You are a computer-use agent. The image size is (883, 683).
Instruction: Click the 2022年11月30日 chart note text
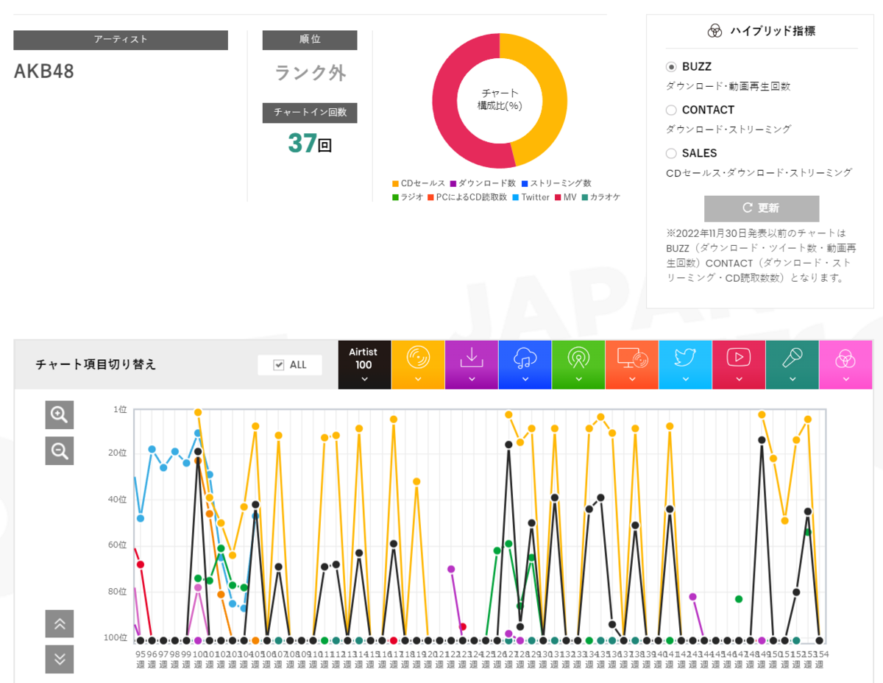pos(761,255)
